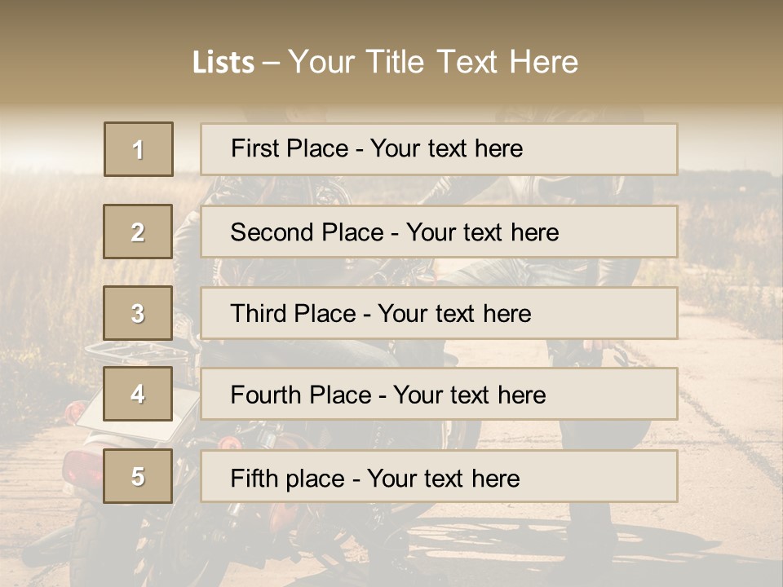Select the Second Place text box

point(439,232)
